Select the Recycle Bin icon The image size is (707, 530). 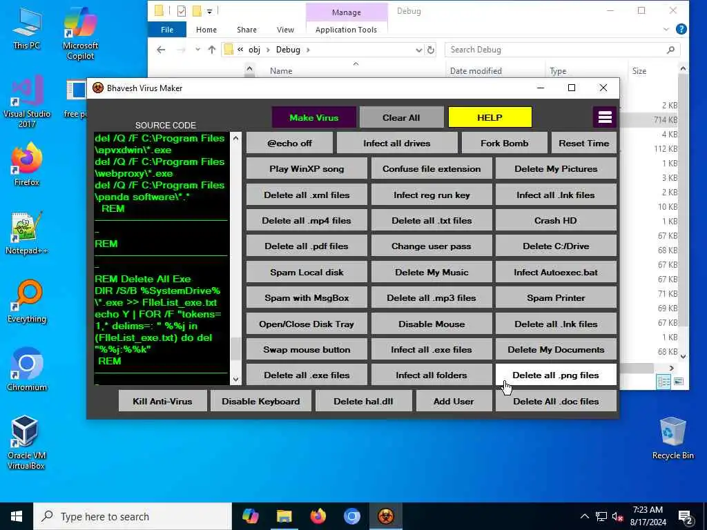coord(672,438)
